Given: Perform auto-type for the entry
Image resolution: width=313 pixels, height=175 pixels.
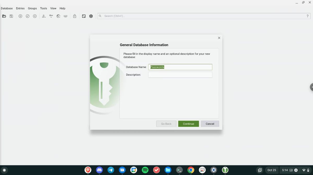Looking at the screenshot, I should pyautogui.click(x=65, y=16).
